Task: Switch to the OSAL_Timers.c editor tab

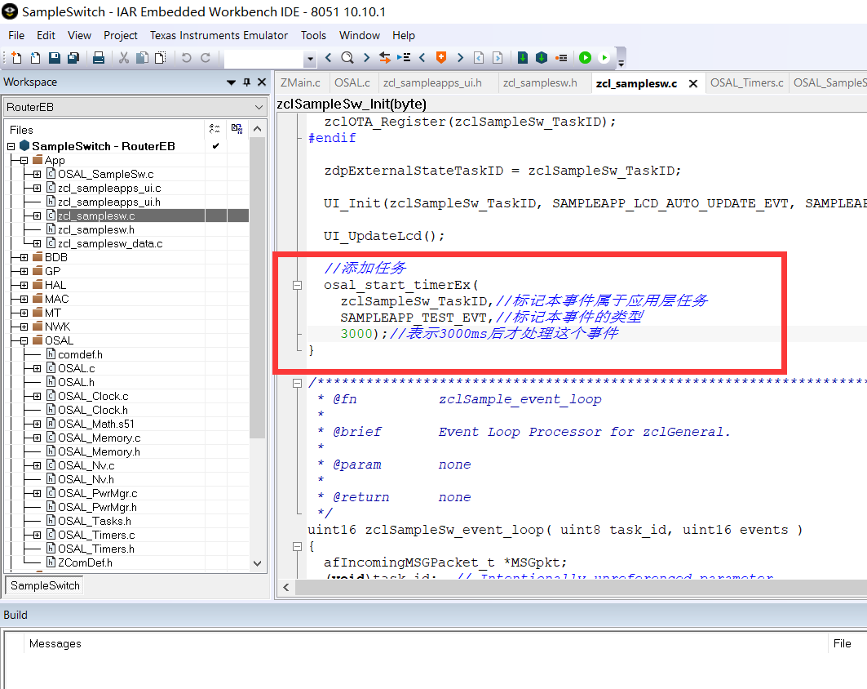Action: [746, 82]
